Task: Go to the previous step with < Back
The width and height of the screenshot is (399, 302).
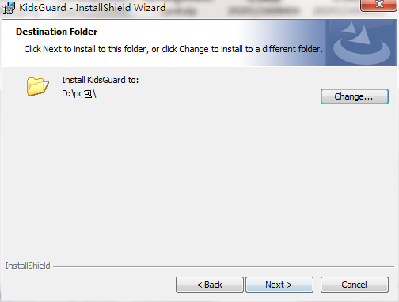Action: [x=210, y=285]
